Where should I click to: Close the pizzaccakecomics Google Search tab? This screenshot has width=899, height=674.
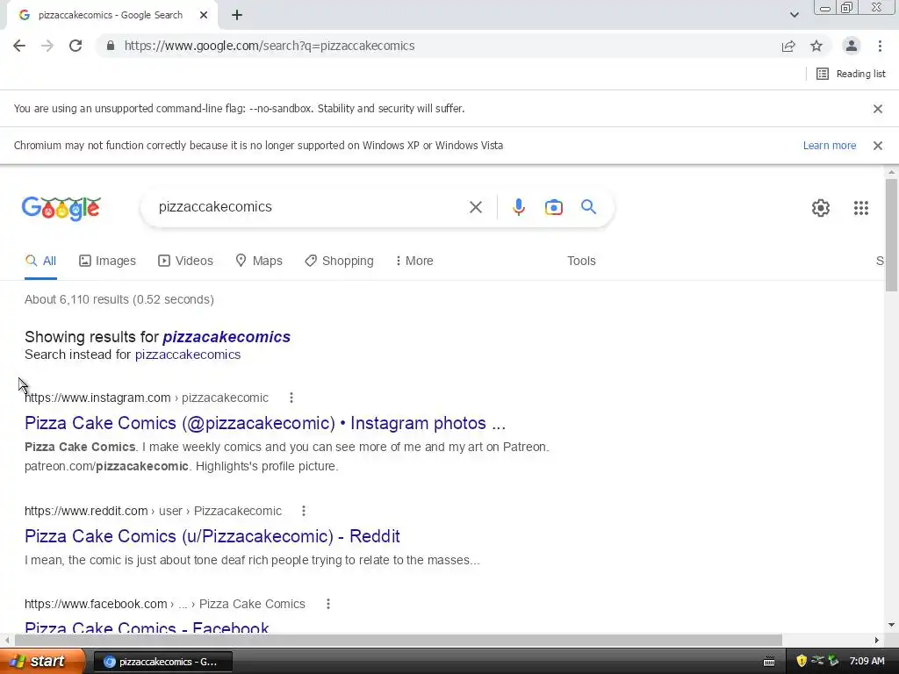(x=204, y=15)
